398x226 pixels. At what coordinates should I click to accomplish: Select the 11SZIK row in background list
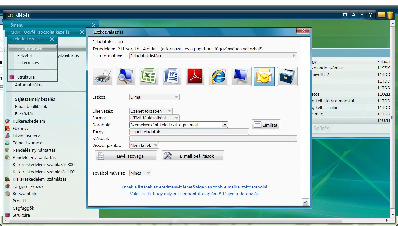pyautogui.click(x=351, y=68)
